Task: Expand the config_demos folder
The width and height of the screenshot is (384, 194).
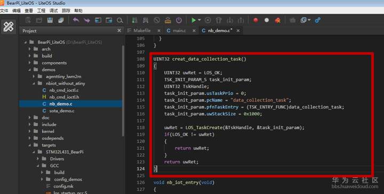Action: click(x=42, y=179)
